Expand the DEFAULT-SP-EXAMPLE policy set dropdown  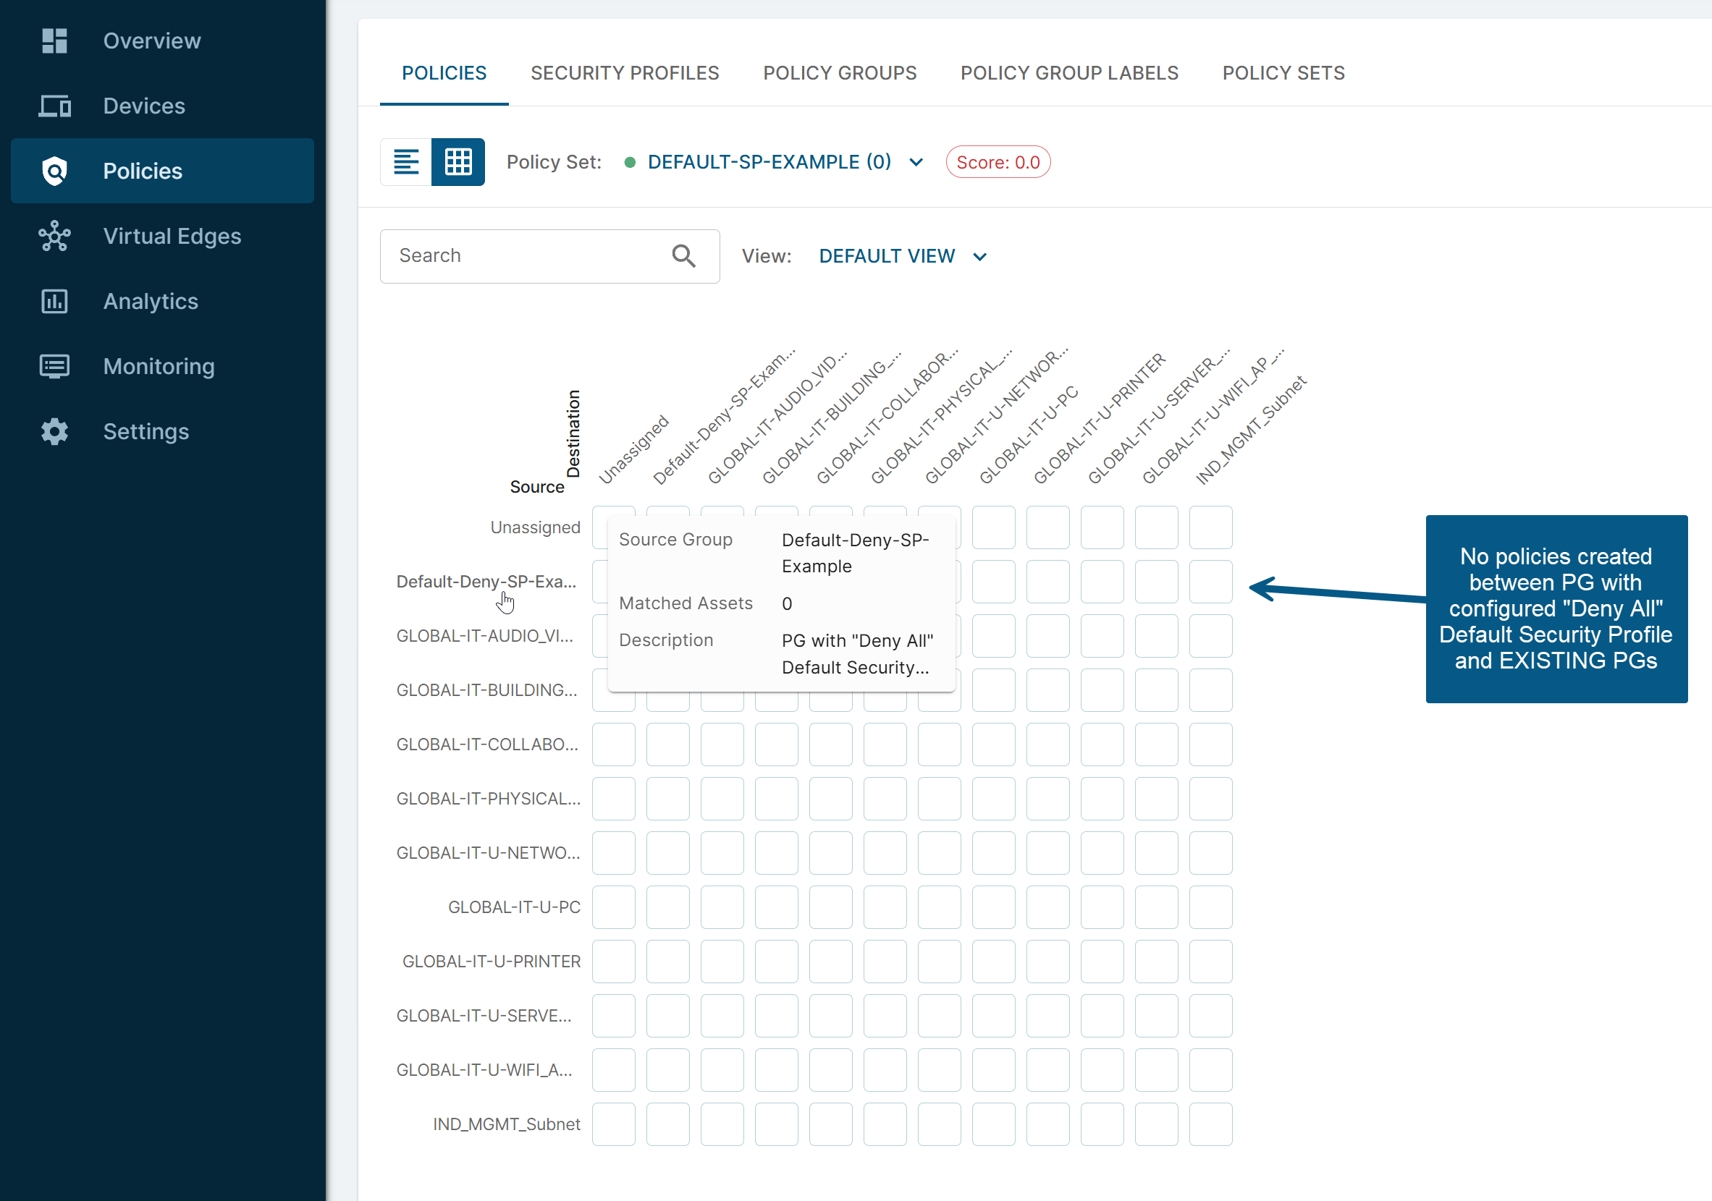pos(769,161)
